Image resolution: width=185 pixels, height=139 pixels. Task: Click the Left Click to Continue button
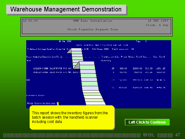[x=147, y=122]
